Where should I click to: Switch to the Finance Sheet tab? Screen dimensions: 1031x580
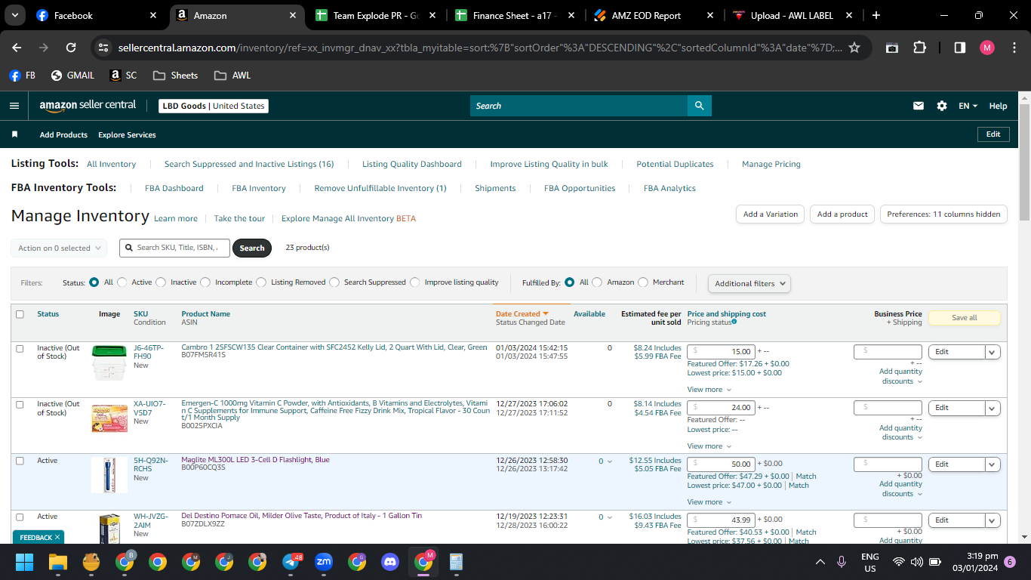tap(515, 15)
